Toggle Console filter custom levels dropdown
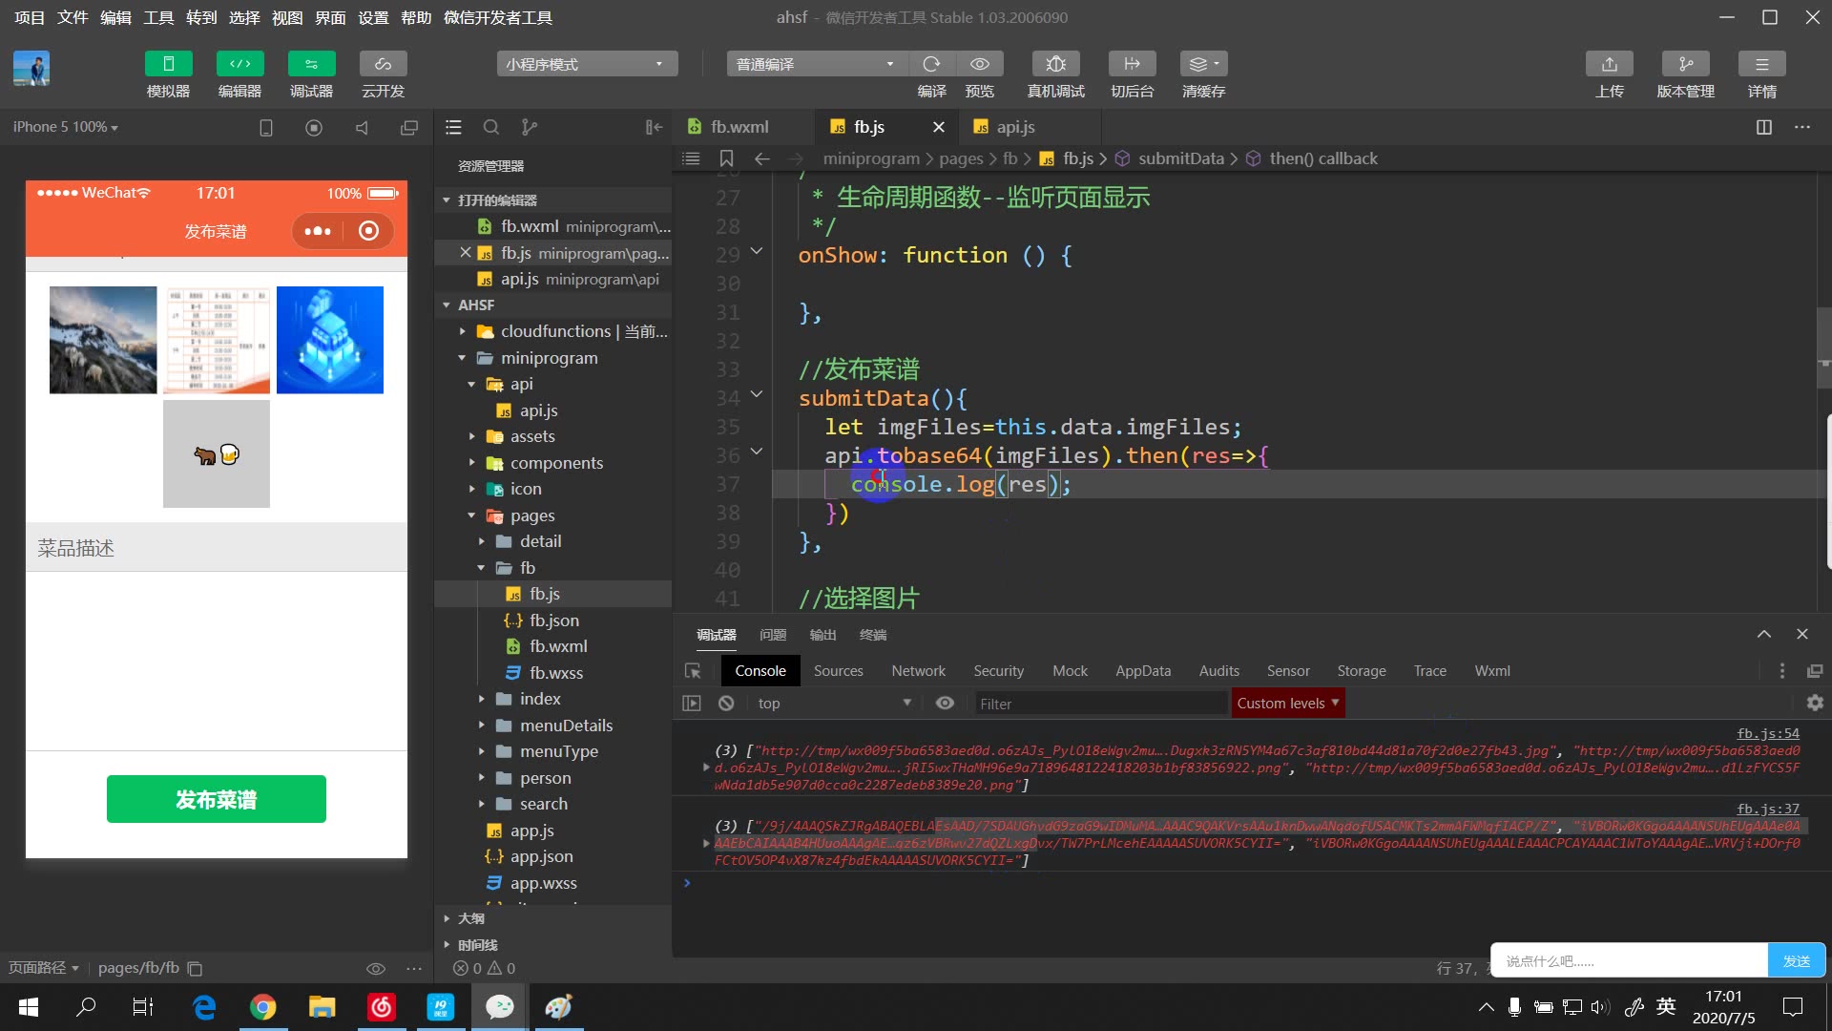 click(x=1287, y=703)
